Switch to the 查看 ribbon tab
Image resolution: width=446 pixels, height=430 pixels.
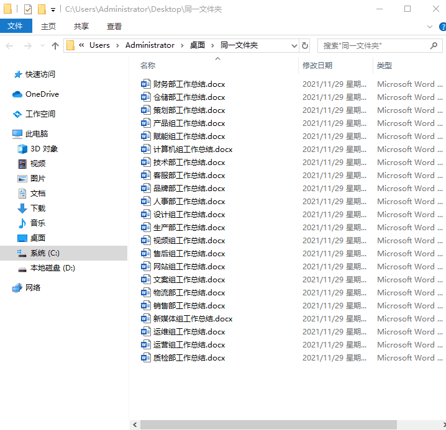point(114,26)
